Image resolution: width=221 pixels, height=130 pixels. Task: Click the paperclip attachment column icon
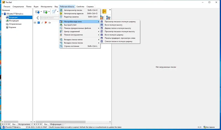[42, 23]
